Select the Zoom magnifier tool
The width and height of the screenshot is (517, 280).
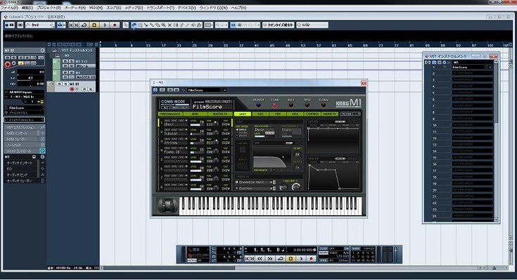(x=163, y=25)
